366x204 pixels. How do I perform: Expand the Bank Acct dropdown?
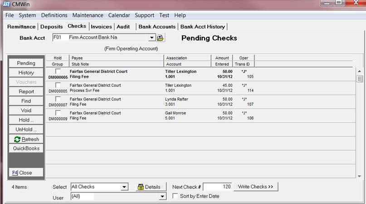[x=151, y=38]
